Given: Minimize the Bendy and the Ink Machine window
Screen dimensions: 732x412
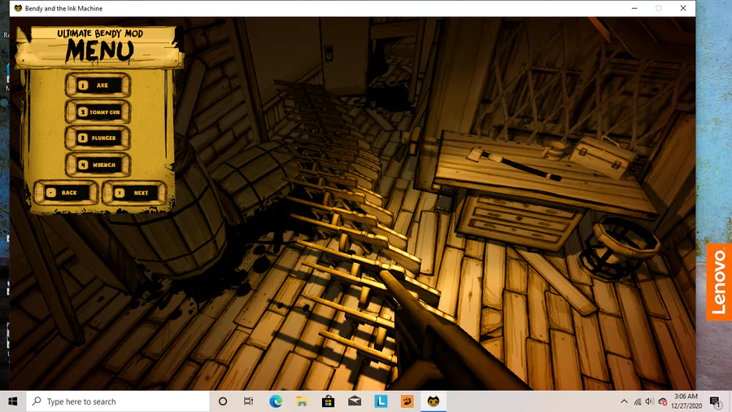Looking at the screenshot, I should [634, 8].
